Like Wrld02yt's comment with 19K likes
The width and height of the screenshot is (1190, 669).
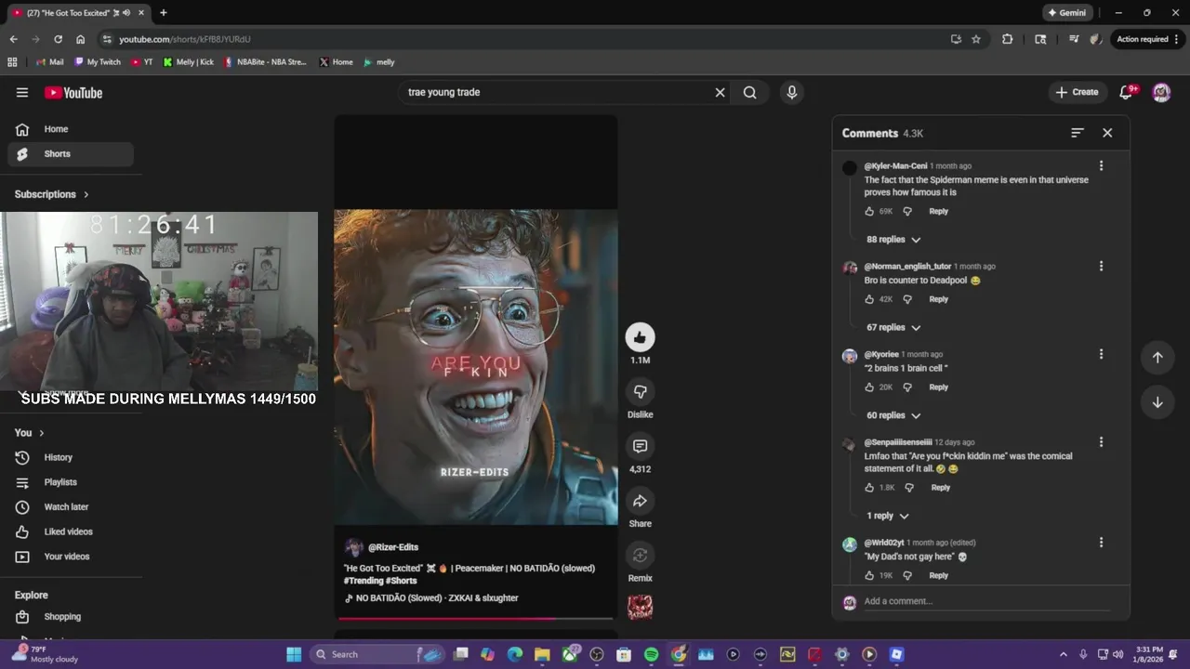click(x=870, y=575)
